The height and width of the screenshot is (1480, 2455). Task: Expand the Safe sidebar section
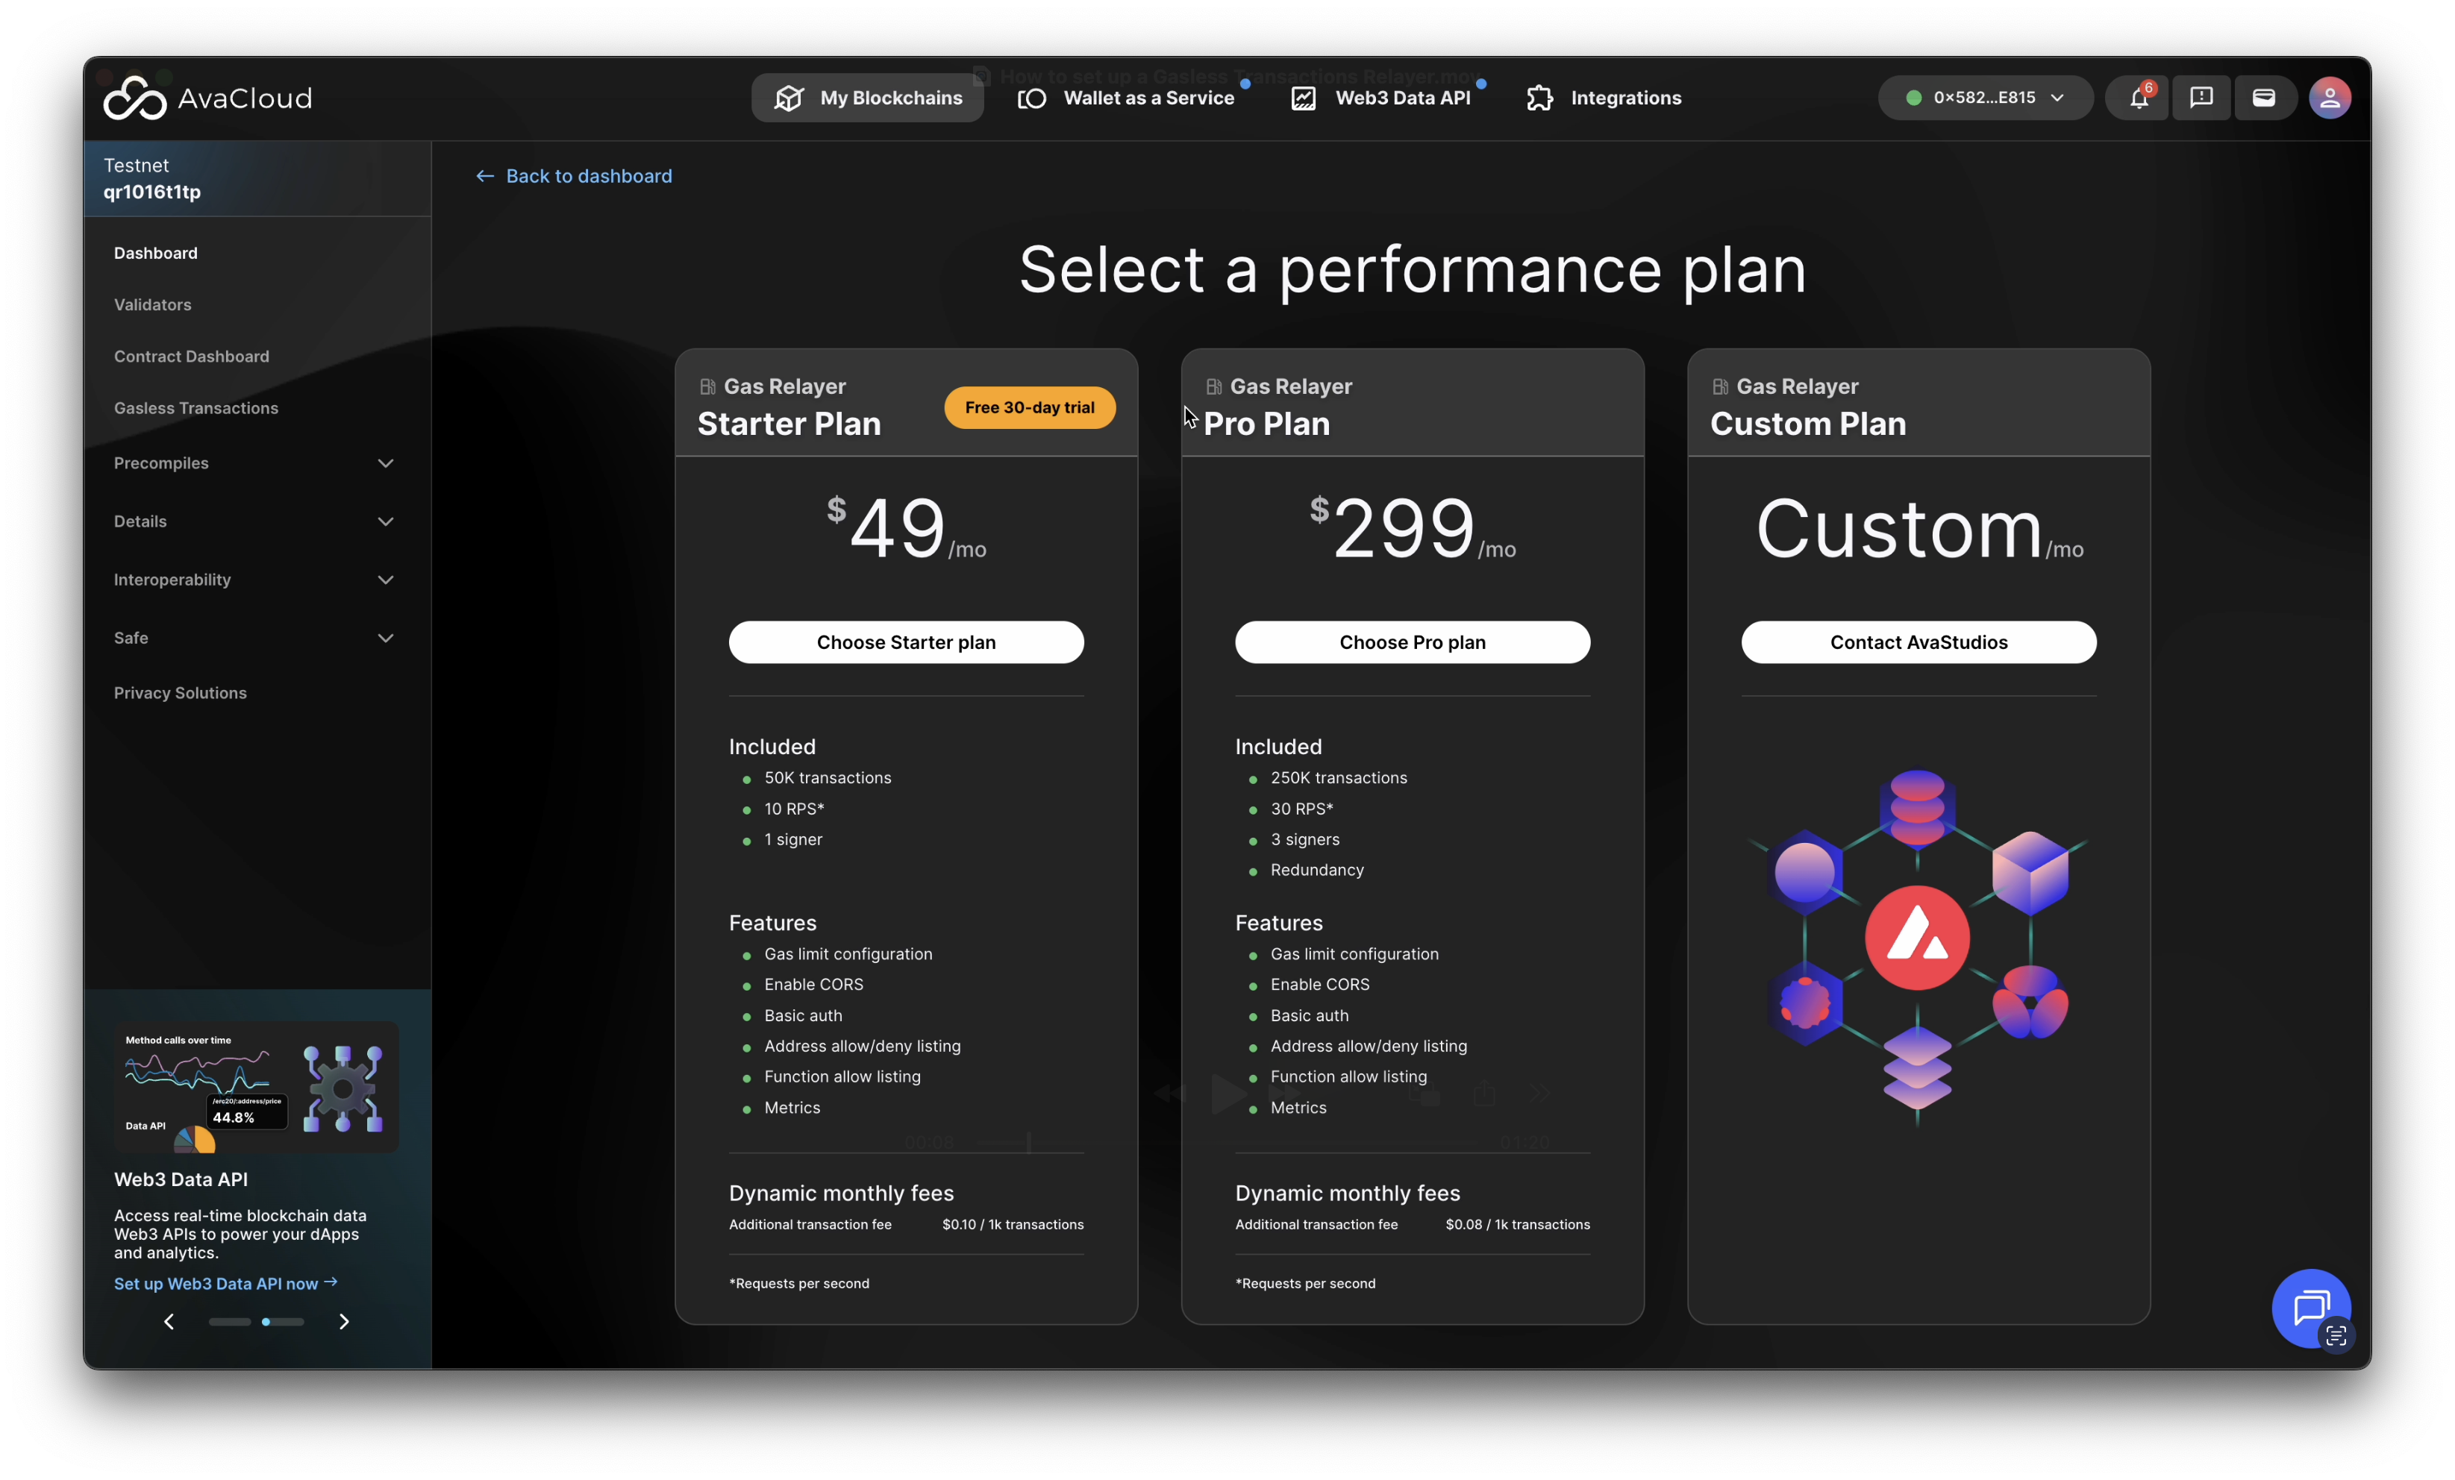tap(386, 639)
